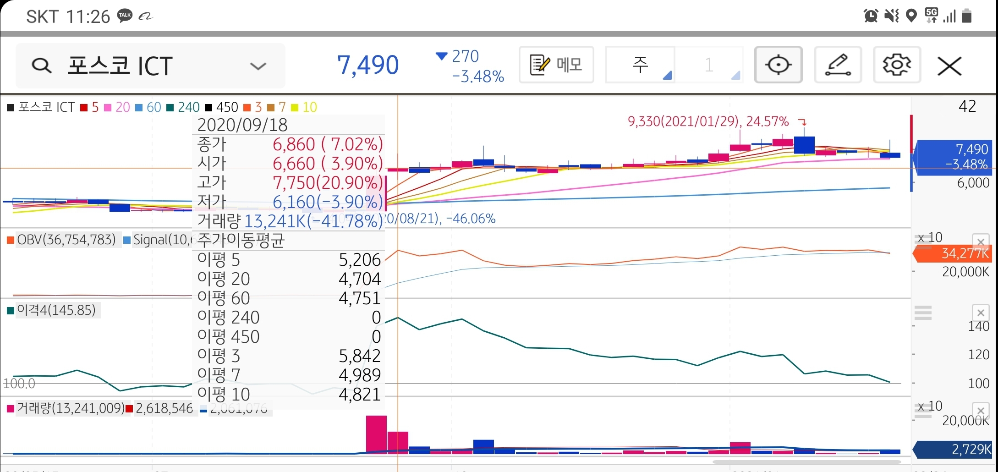Remove the OBV indicator panel

(981, 241)
